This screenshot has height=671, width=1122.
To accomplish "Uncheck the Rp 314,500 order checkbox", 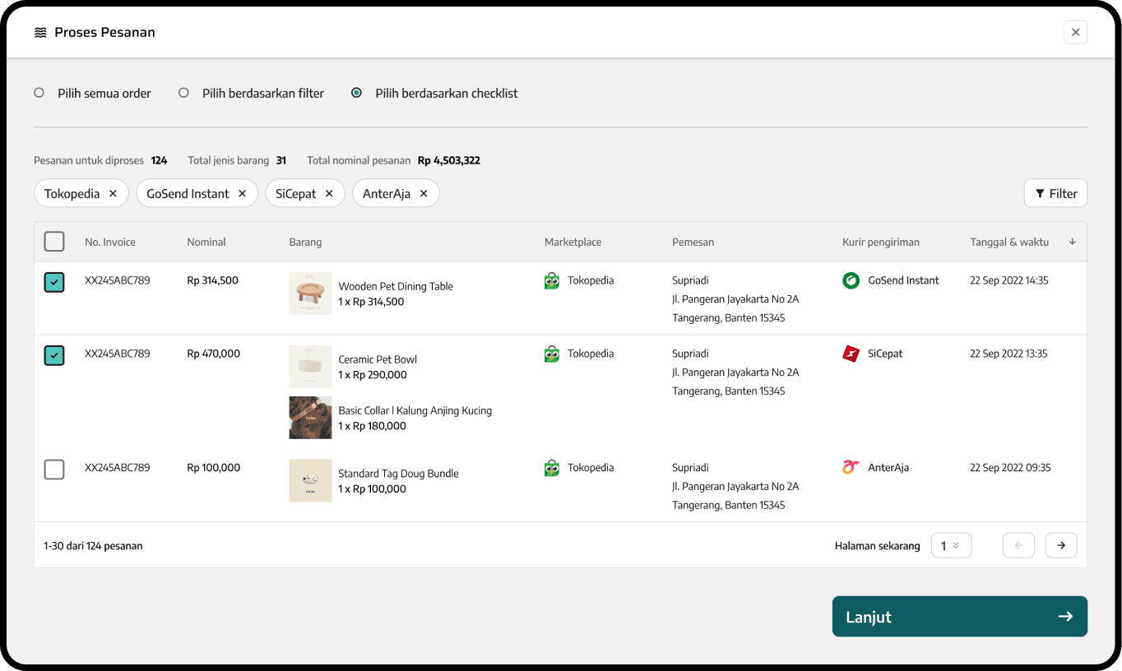I will pos(54,282).
